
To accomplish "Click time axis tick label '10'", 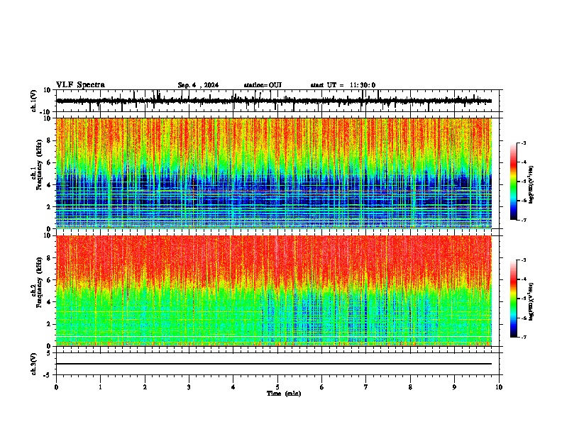I will coord(499,387).
